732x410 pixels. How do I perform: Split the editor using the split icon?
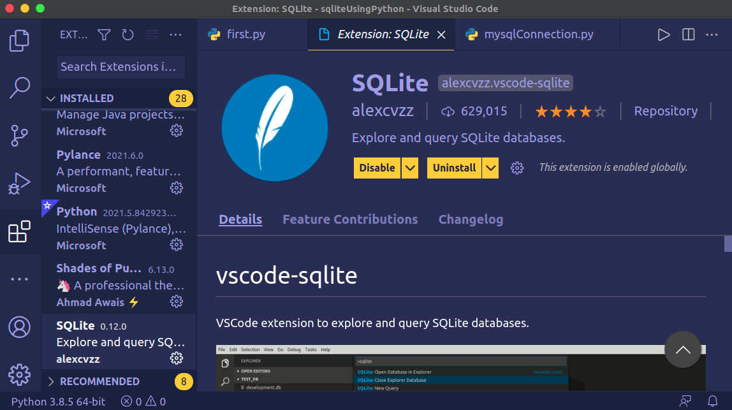(x=688, y=34)
